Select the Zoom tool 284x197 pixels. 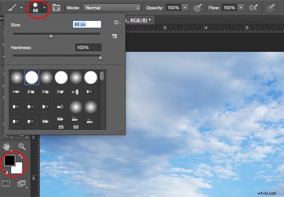(x=22, y=146)
